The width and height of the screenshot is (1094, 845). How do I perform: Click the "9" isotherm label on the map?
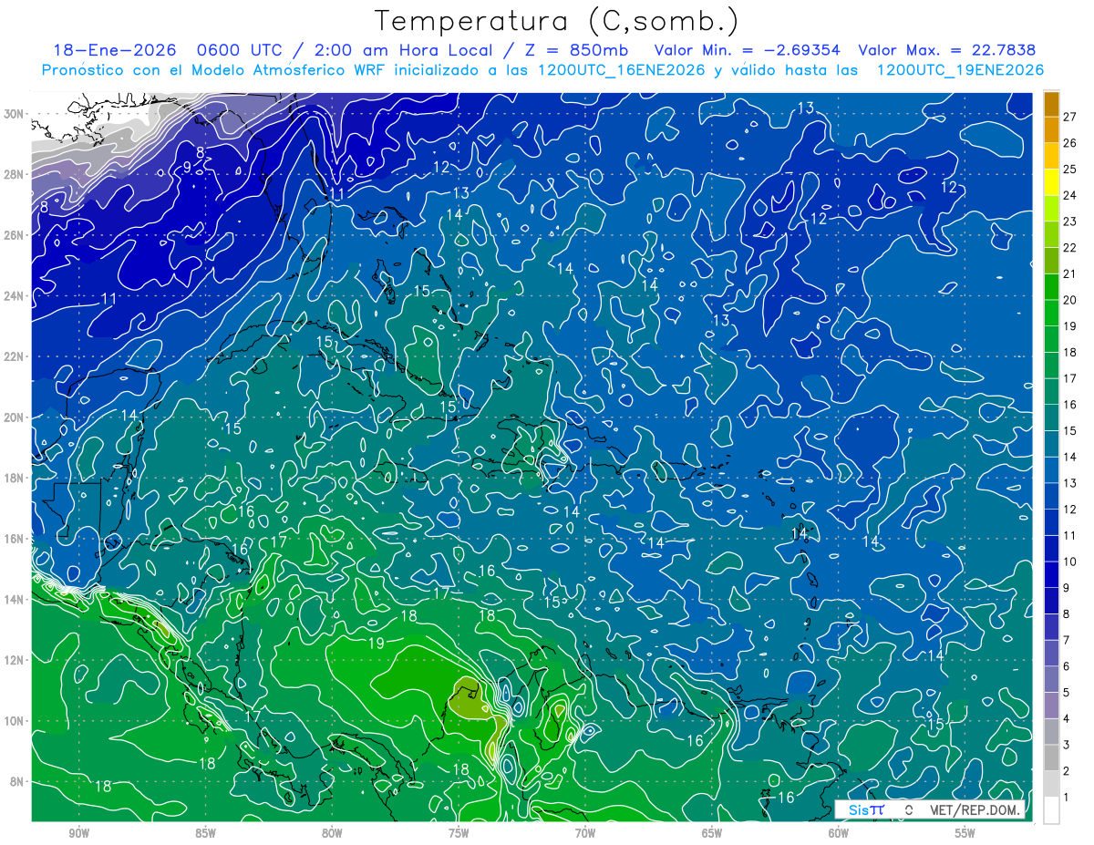click(x=187, y=167)
